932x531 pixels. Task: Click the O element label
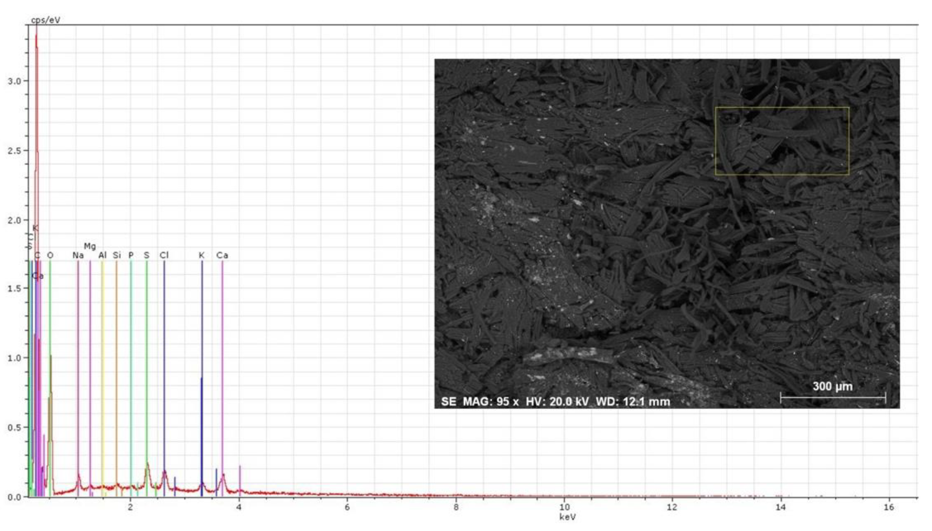click(x=50, y=255)
